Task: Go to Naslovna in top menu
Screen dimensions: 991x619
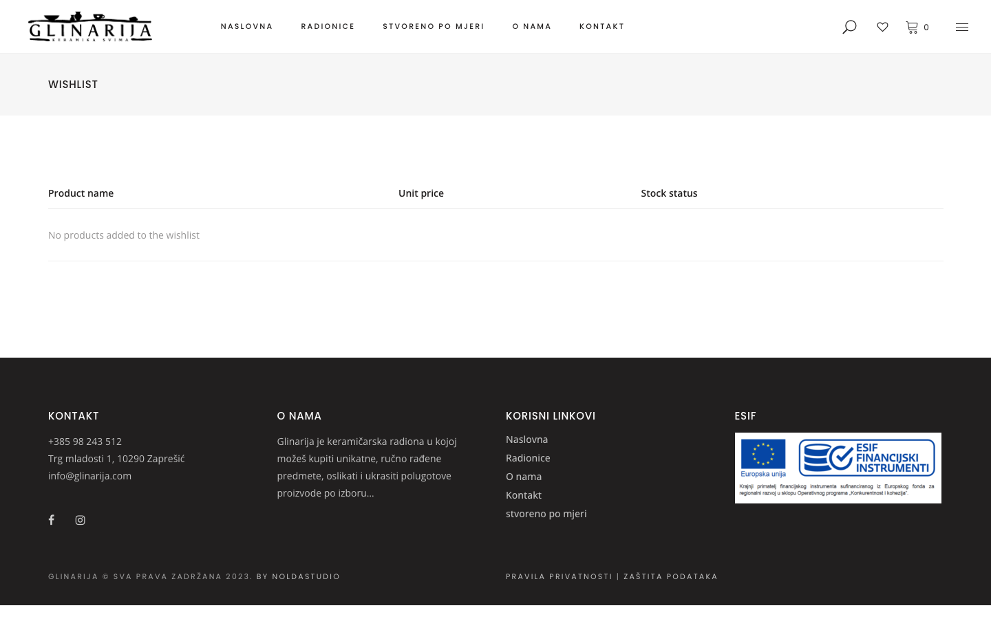Action: click(246, 27)
